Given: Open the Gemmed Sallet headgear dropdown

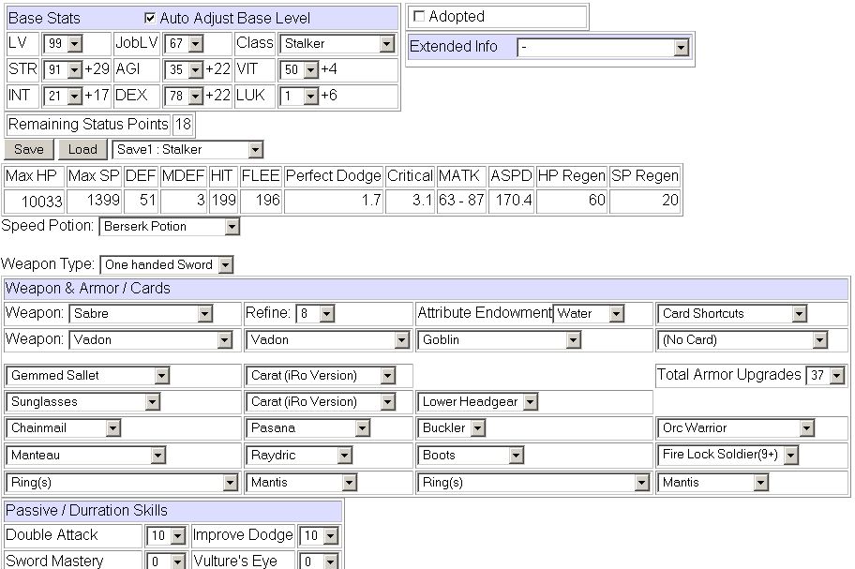Looking at the screenshot, I should 88,376.
